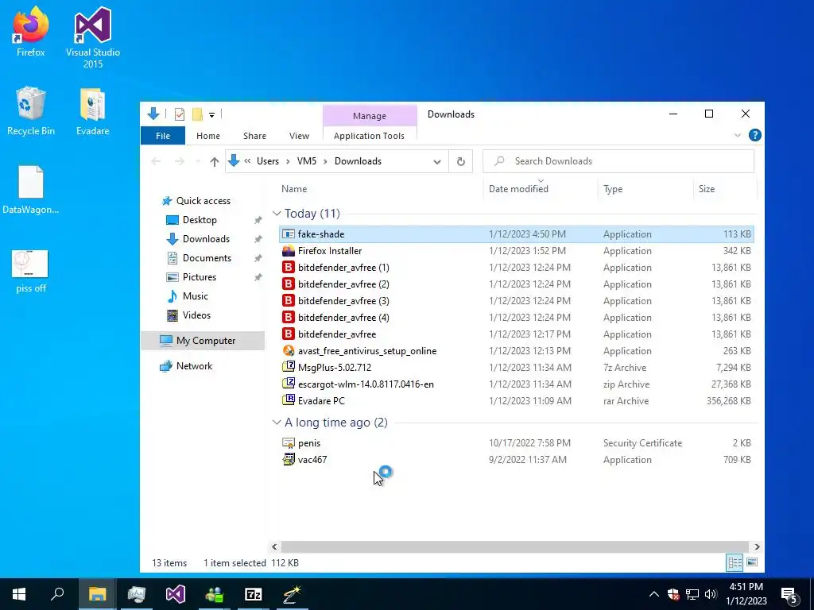Sort by the Name column header
The width and height of the screenshot is (814, 610).
click(x=294, y=189)
